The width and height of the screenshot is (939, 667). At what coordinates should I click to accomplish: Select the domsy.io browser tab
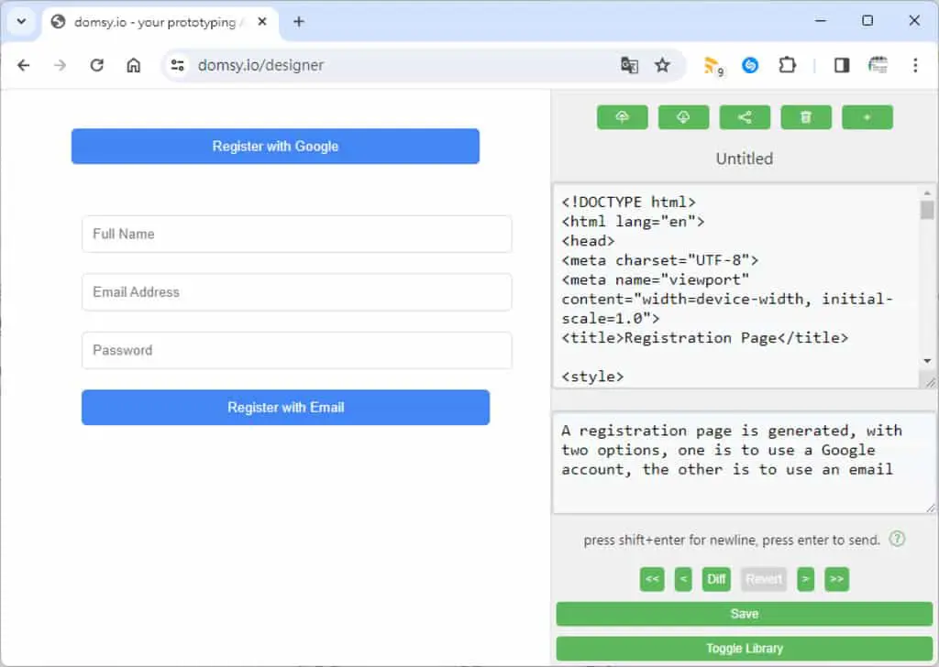(x=160, y=22)
